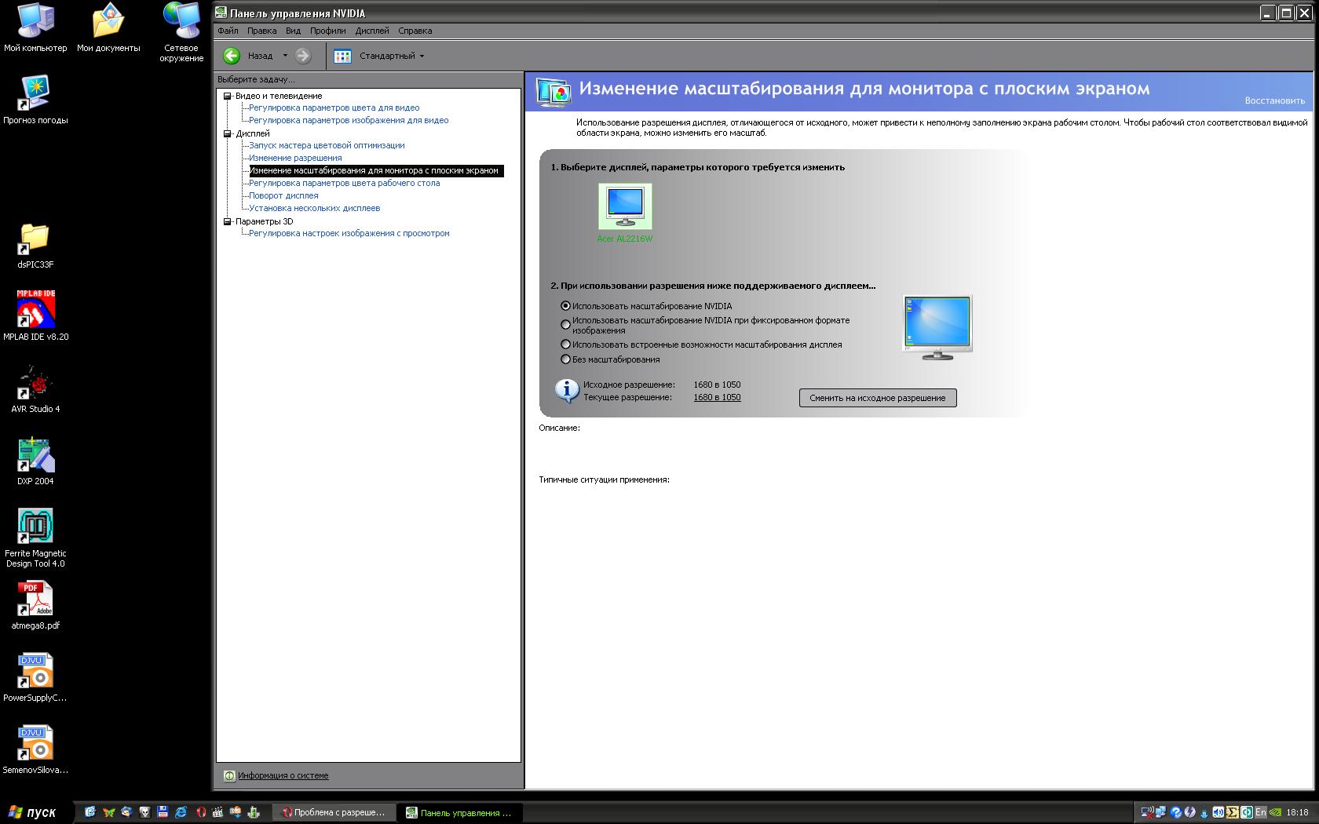Screen dimensions: 1319x824
Task: Click the page header display settings icon
Action: coord(554,92)
